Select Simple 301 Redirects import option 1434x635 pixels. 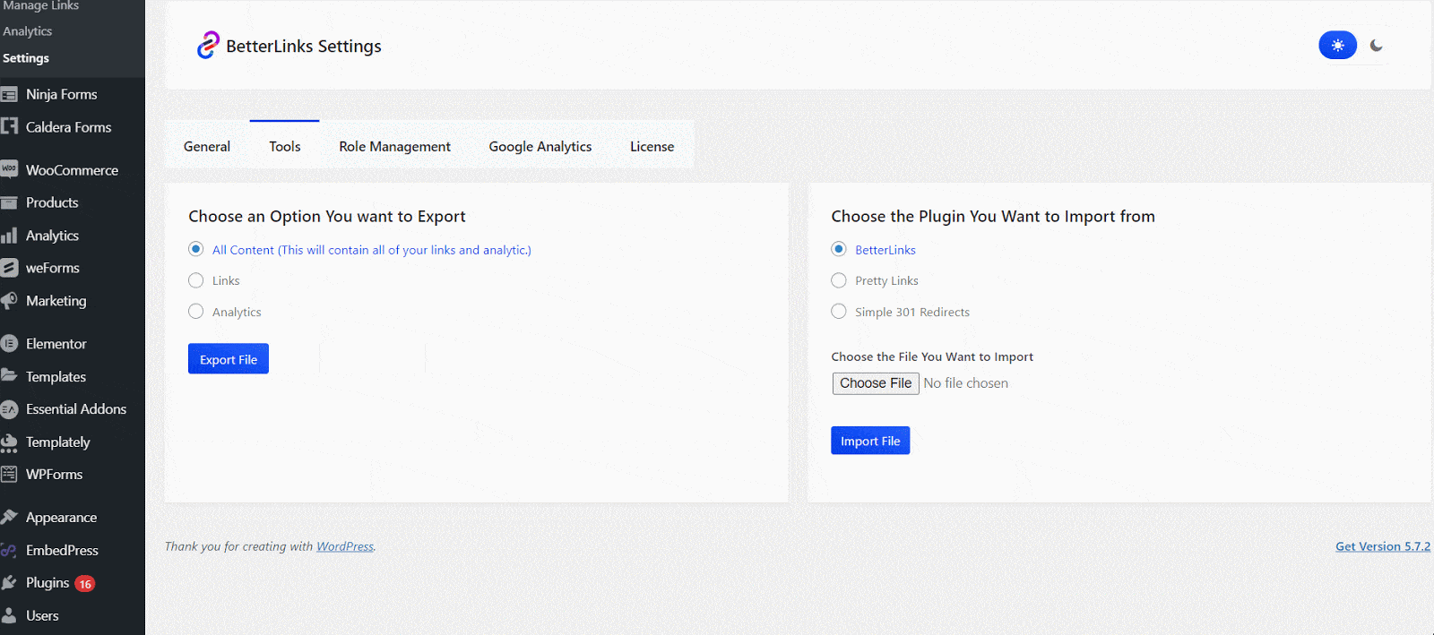(x=839, y=312)
